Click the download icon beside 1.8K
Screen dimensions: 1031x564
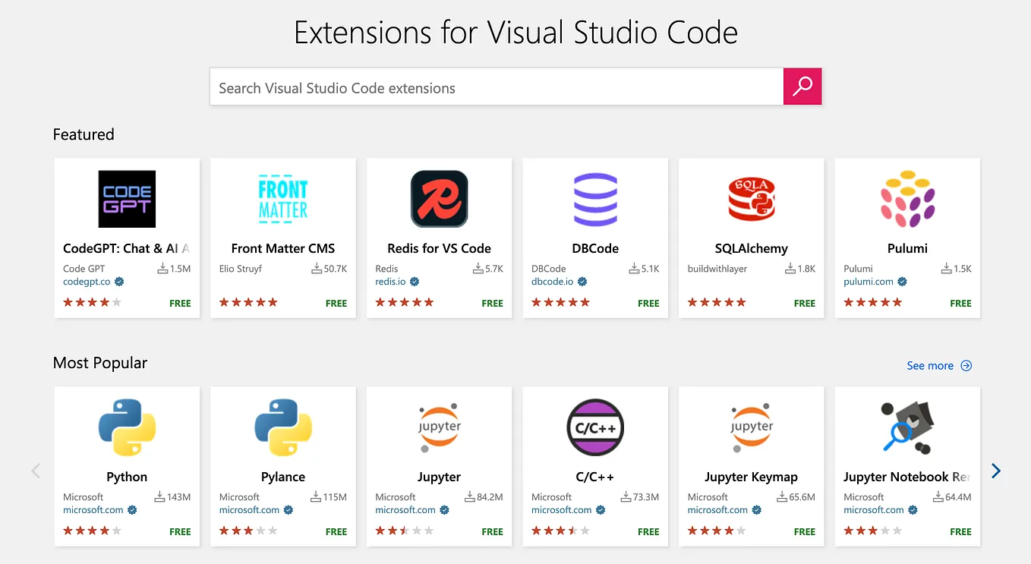tap(790, 268)
